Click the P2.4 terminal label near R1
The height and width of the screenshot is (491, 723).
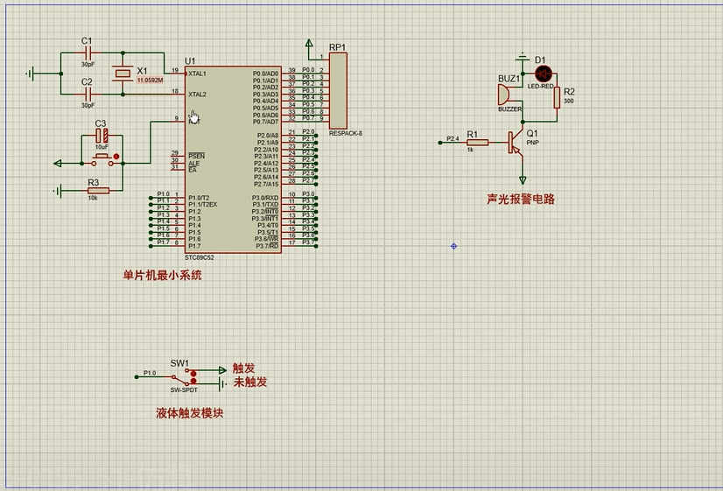[x=452, y=138]
